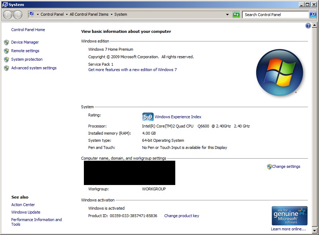Open Windows Update under See also
Image resolution: width=319 pixels, height=235 pixels.
point(26,212)
